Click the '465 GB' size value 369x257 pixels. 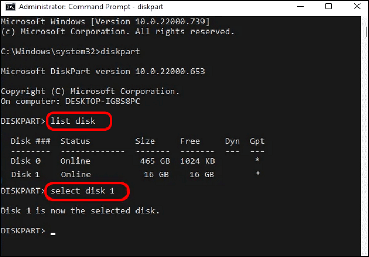click(151, 161)
